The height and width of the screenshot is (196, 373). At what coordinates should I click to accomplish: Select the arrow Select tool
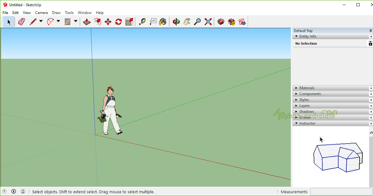click(x=9, y=22)
